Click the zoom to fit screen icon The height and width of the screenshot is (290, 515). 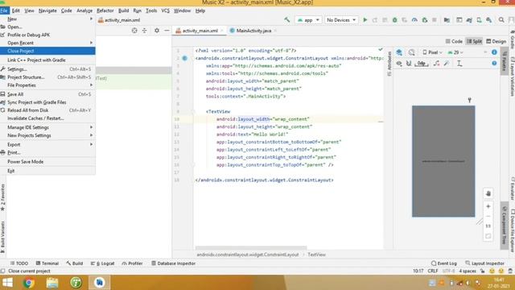click(x=488, y=236)
